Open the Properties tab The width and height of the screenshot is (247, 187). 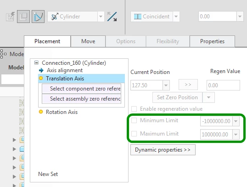tap(212, 41)
